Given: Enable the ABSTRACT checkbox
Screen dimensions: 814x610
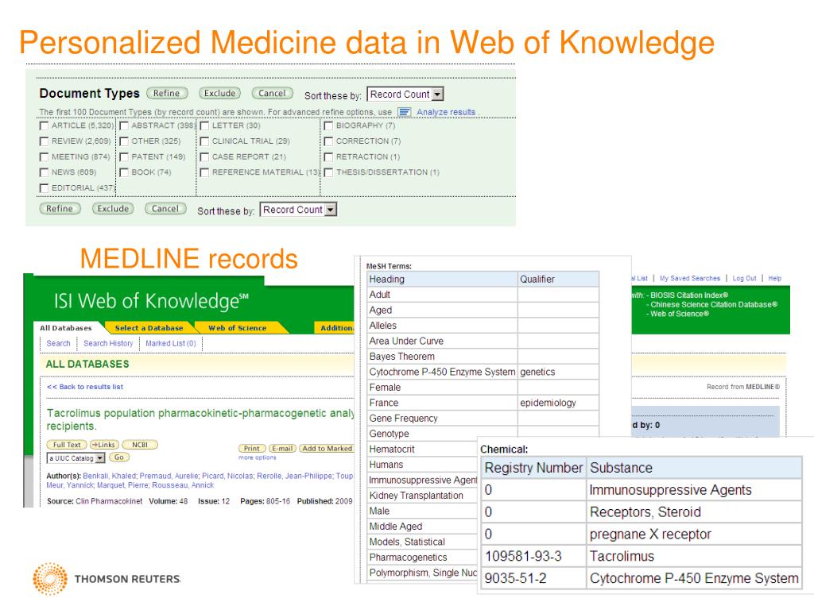Looking at the screenshot, I should coord(124,126).
